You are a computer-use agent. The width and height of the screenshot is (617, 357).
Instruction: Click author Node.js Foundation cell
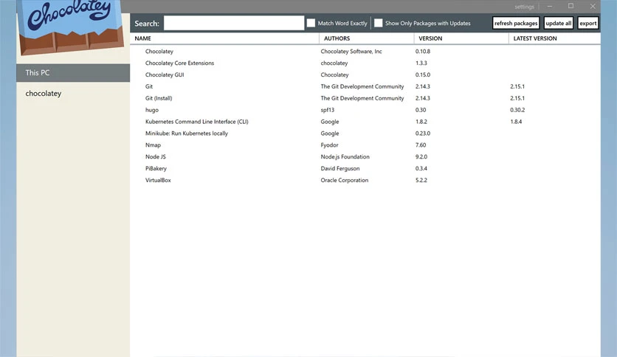click(x=345, y=157)
